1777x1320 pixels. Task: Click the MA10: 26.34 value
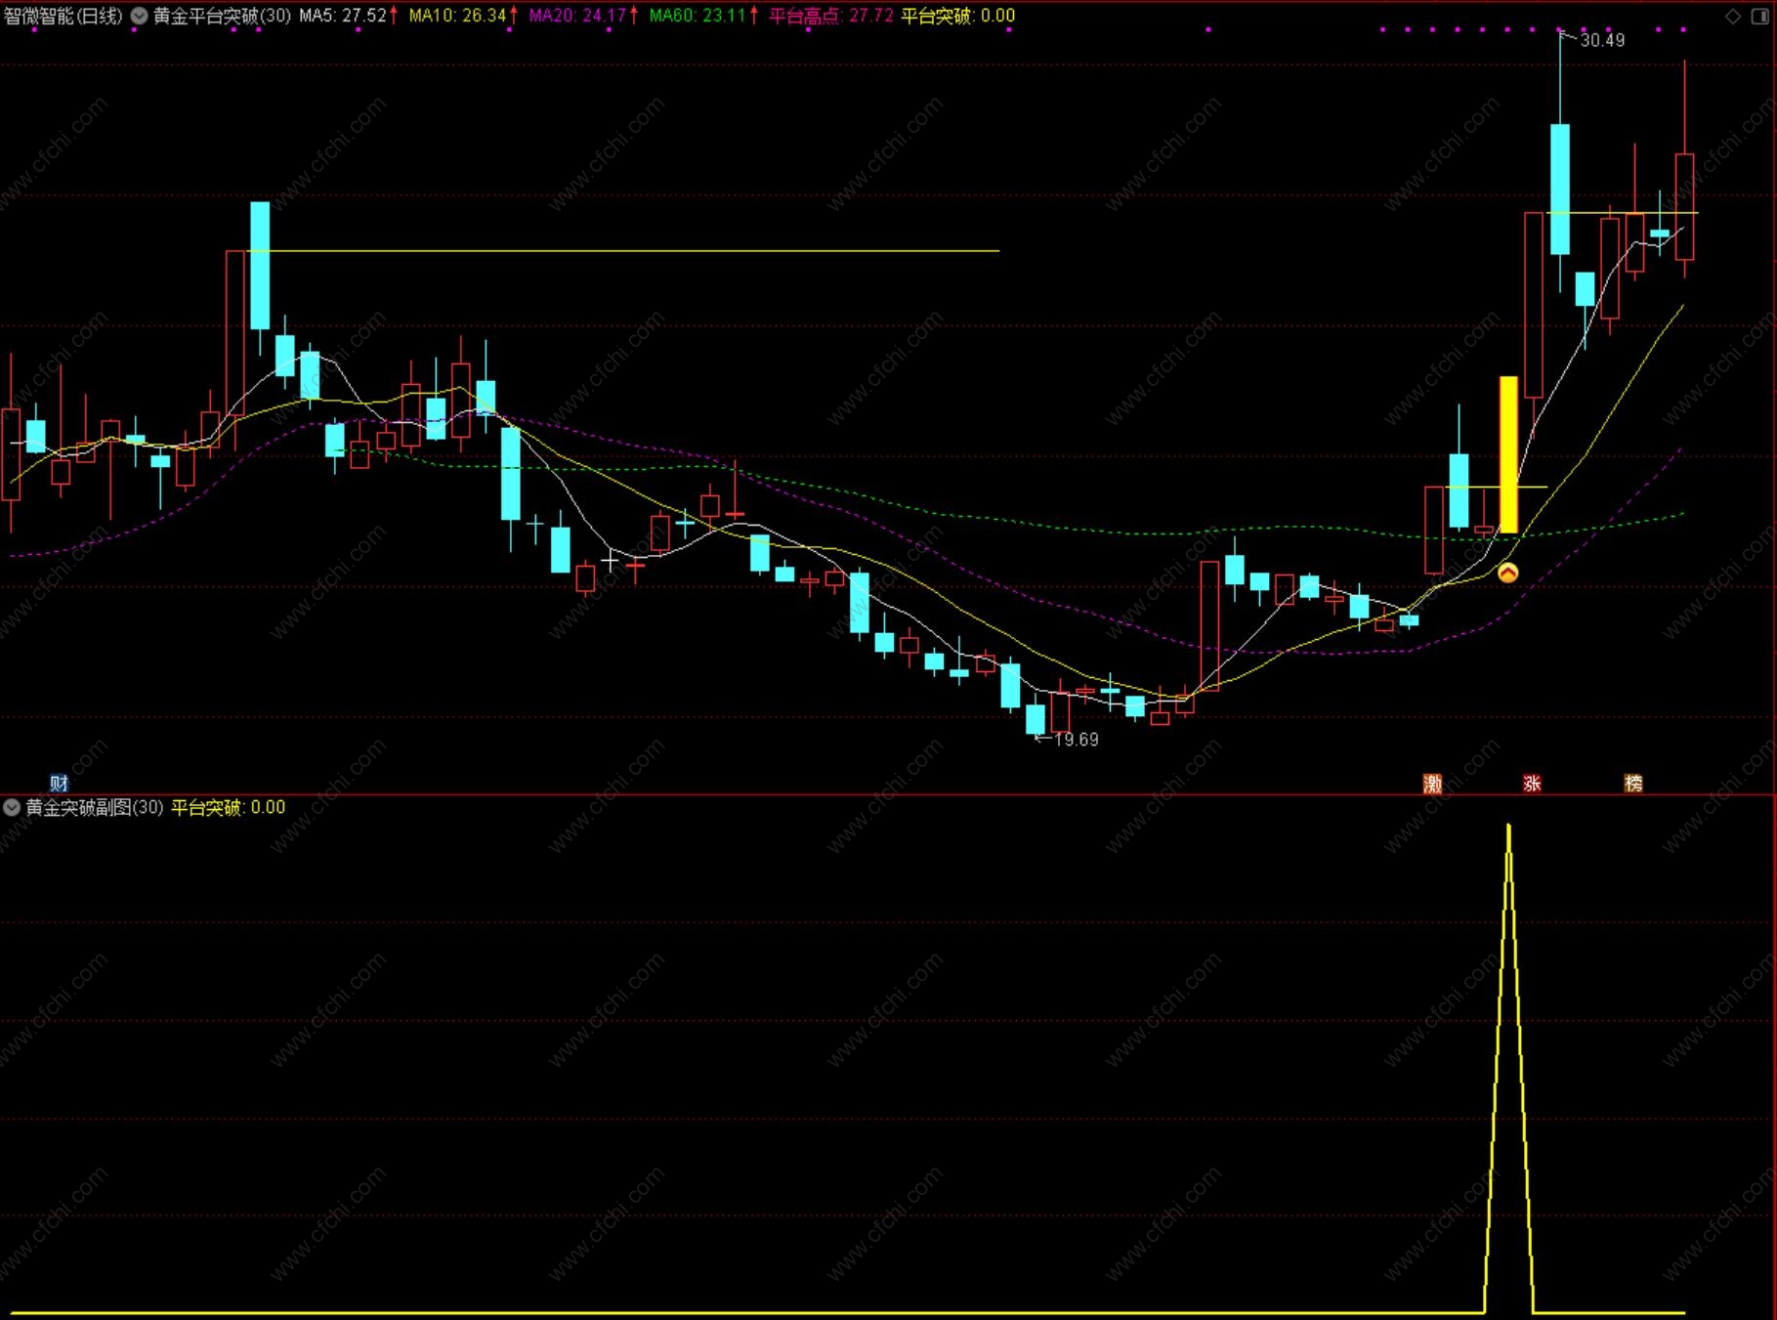pyautogui.click(x=458, y=16)
